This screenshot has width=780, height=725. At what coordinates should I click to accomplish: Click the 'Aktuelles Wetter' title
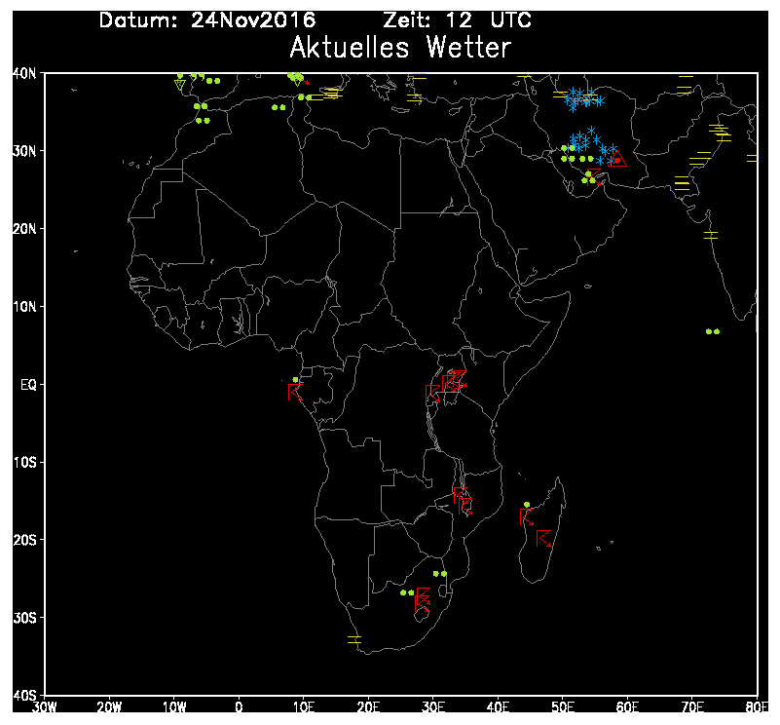pos(400,48)
